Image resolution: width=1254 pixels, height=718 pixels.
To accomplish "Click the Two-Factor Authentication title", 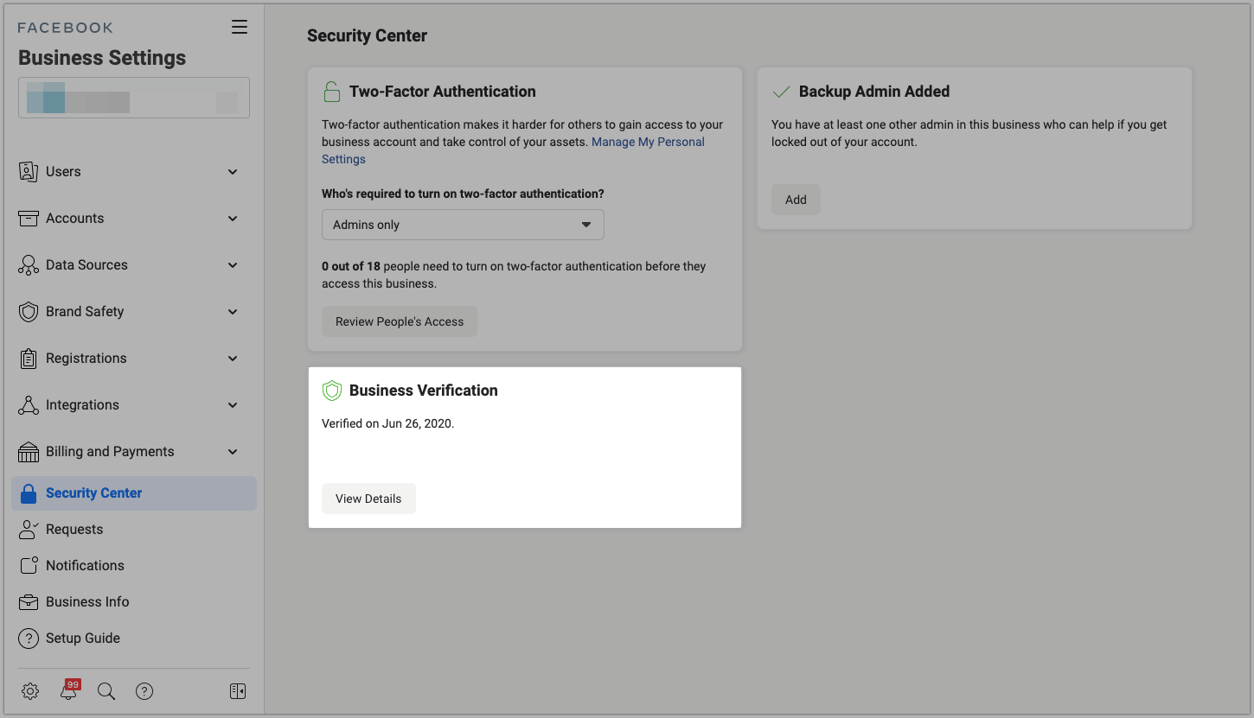I will click(x=443, y=92).
